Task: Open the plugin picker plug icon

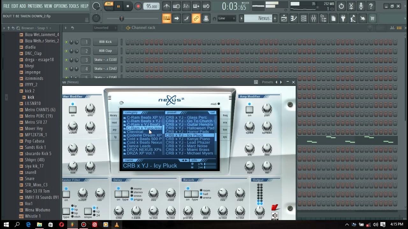Action: pyautogui.click(x=343, y=18)
